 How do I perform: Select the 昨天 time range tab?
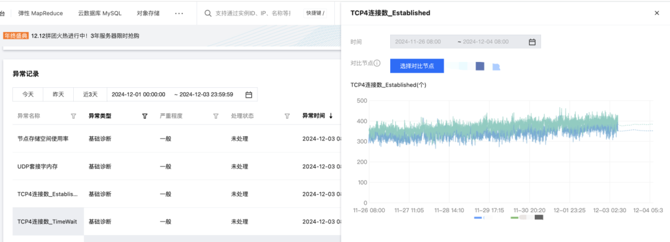click(58, 95)
